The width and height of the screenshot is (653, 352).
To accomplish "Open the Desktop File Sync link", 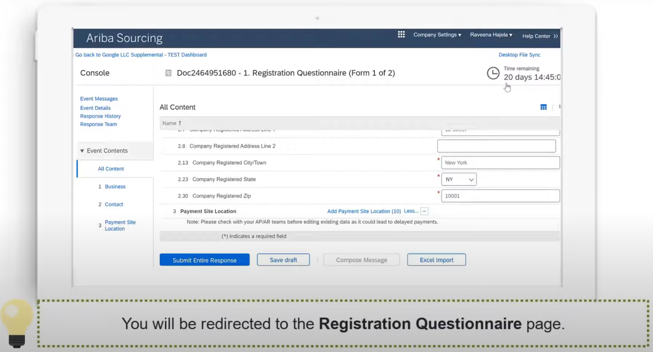I will pyautogui.click(x=519, y=55).
